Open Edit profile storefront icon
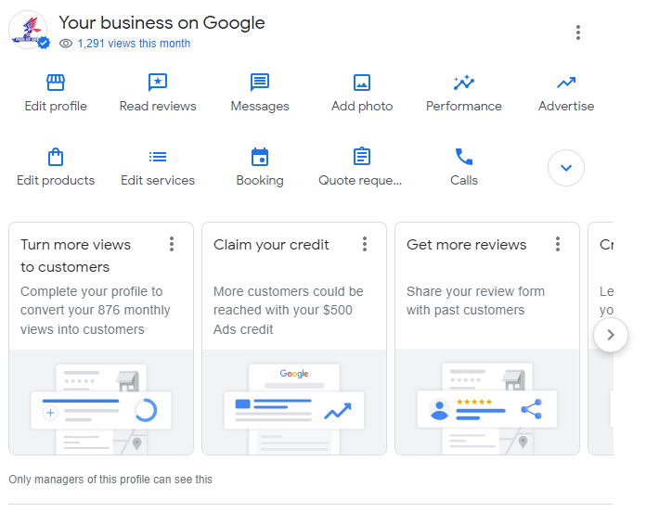This screenshot has width=659, height=525. 56,83
